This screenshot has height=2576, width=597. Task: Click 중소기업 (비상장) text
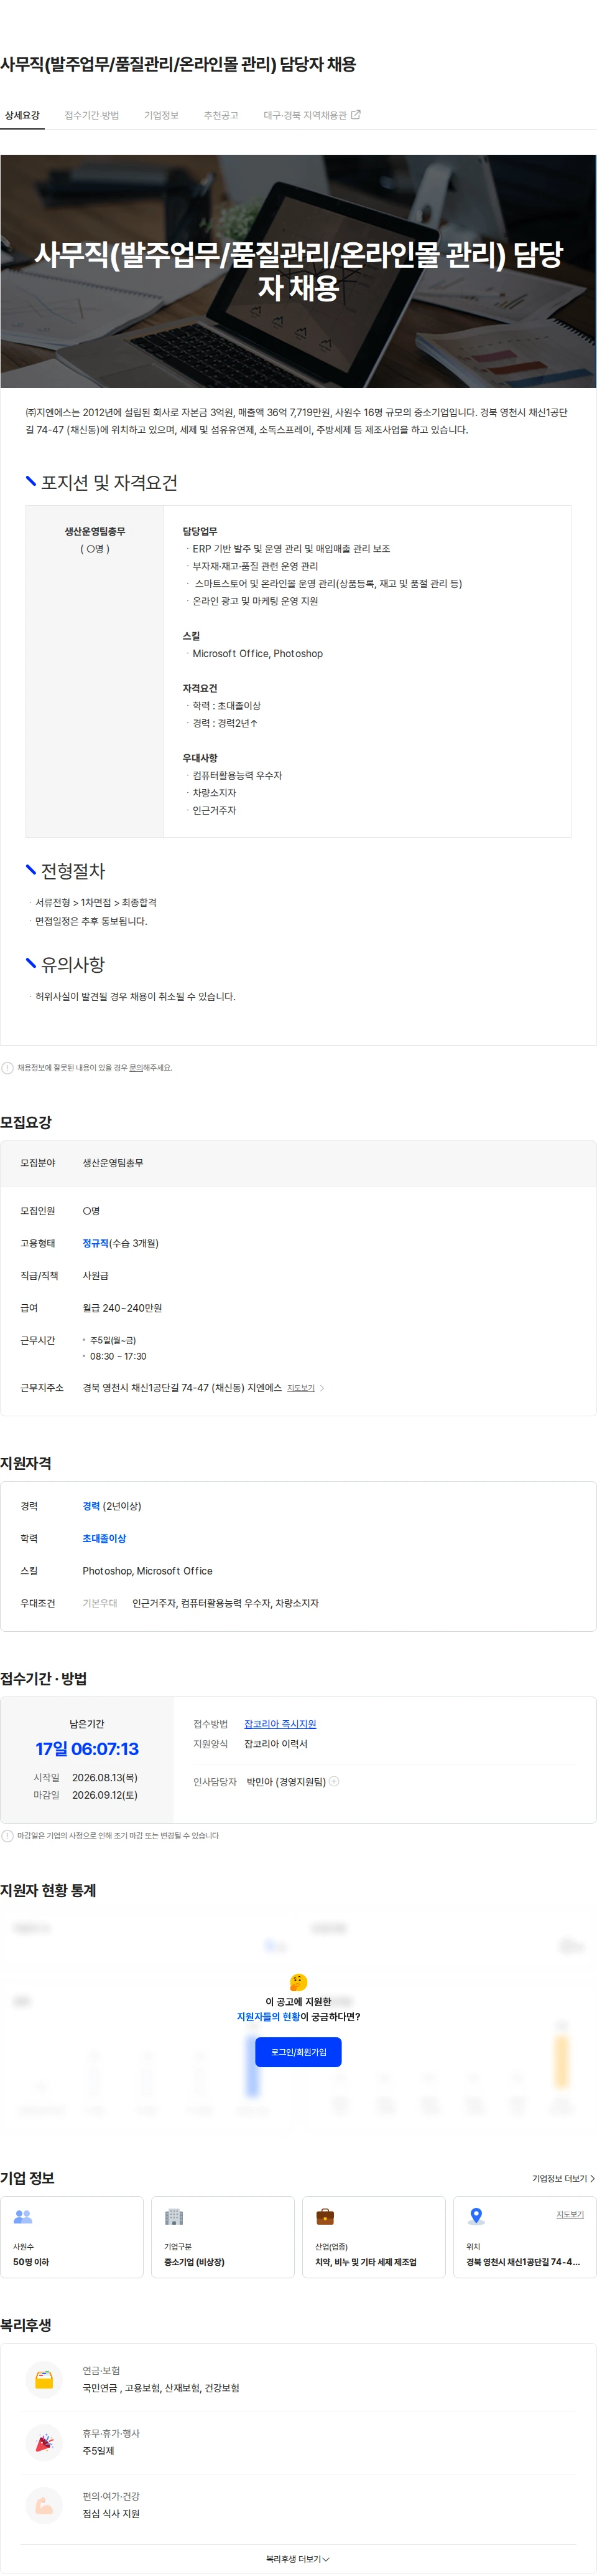pos(193,2262)
